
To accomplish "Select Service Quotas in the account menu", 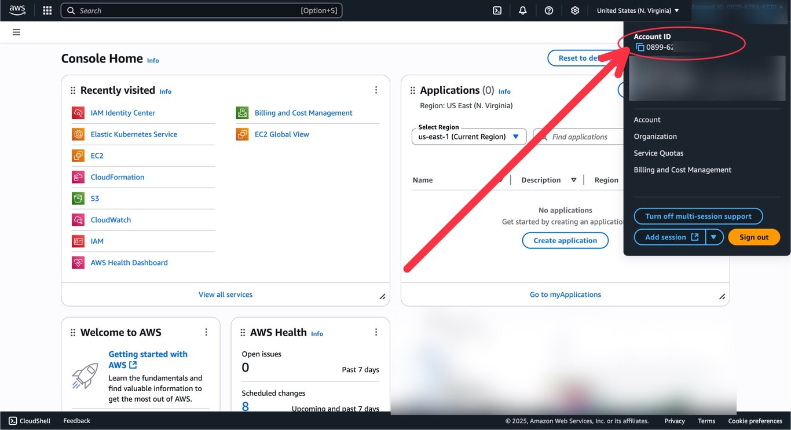I will [659, 153].
